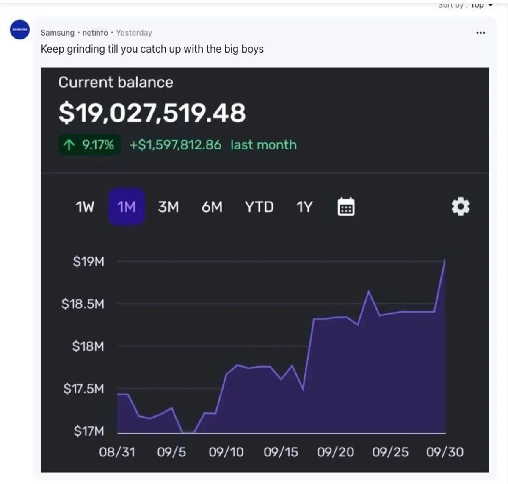Expand the Sort by Top dropdown
Viewport: 508px width, 484px height.
[466, 5]
